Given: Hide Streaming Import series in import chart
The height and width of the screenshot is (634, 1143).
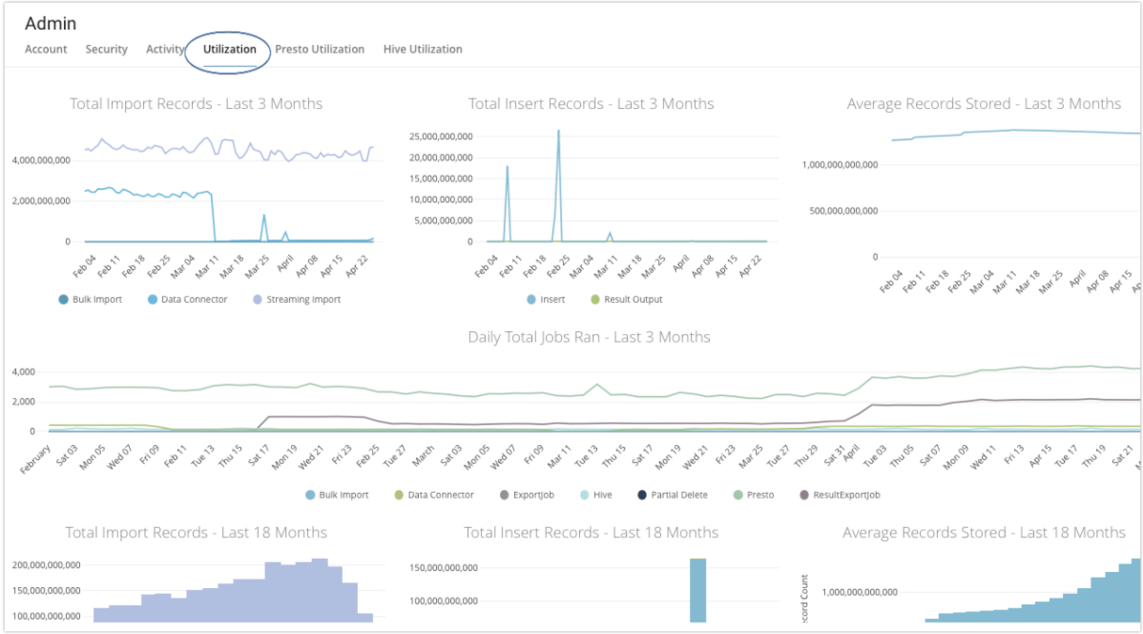Looking at the screenshot, I should (296, 299).
